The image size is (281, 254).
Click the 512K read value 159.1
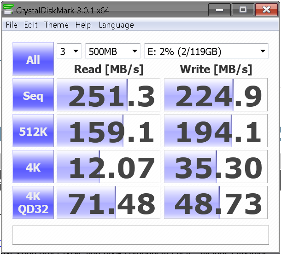108,131
